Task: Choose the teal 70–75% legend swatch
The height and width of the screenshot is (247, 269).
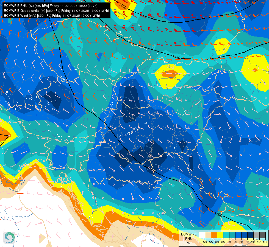Action: point(232,235)
